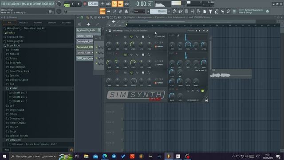Toggle the RING 1x2 switch

coord(156,36)
